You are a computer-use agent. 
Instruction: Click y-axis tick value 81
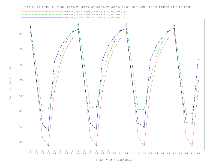click(x=21, y=34)
